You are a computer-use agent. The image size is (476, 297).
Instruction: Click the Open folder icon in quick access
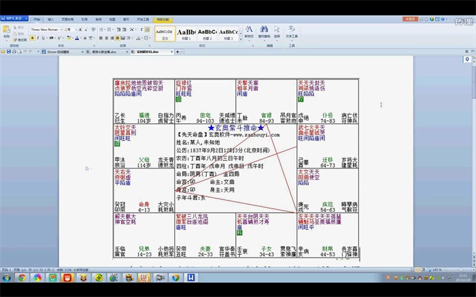(3, 52)
